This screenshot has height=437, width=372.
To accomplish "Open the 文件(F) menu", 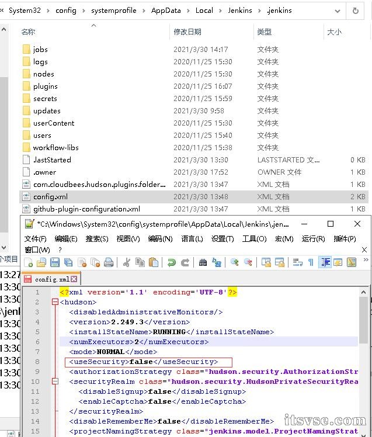I will click(x=36, y=239).
